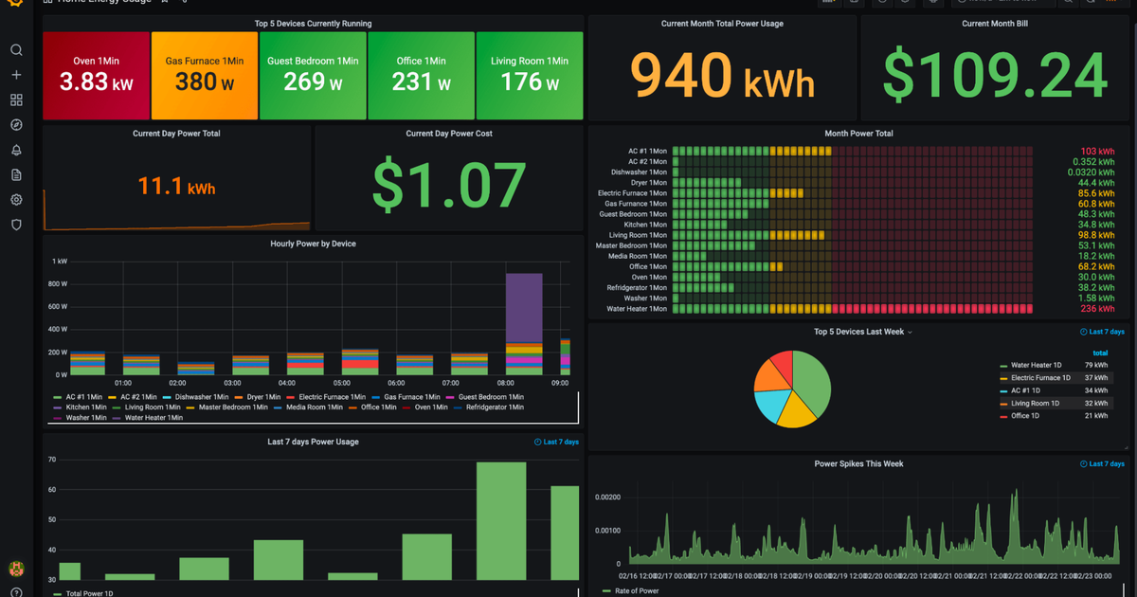
Task: Open the Configuration gear icon
Action: [16, 200]
